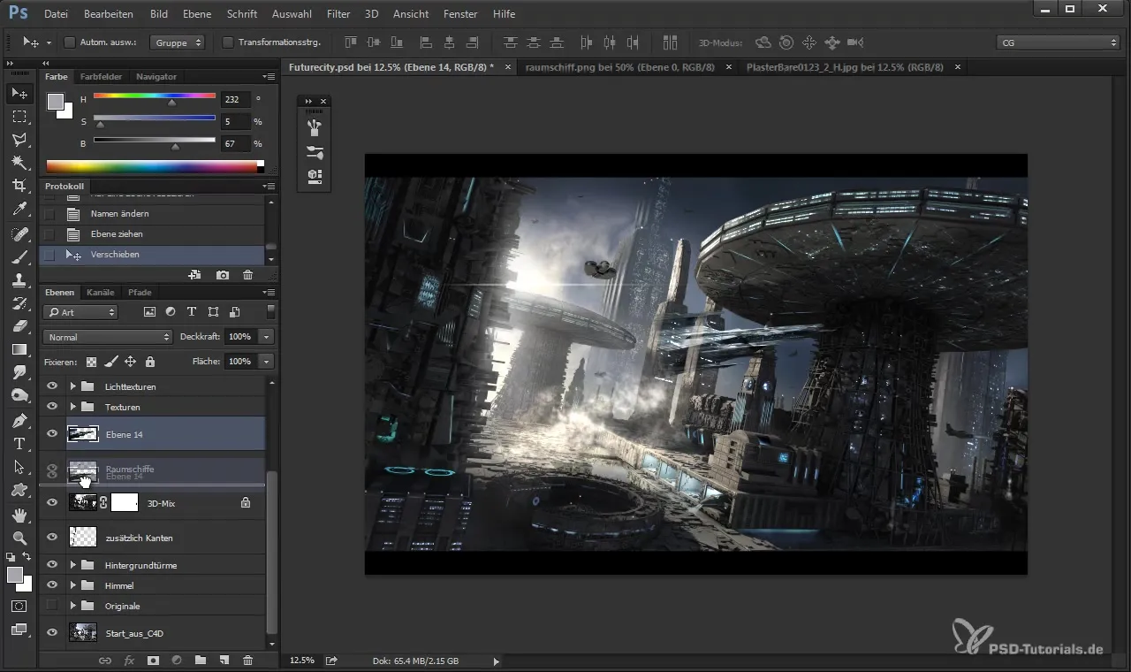Select the Gradient tool
Image resolution: width=1131 pixels, height=672 pixels.
(19, 349)
